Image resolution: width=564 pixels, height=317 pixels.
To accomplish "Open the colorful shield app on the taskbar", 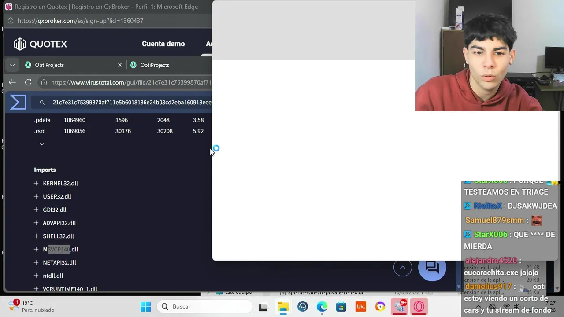I will 380,306.
